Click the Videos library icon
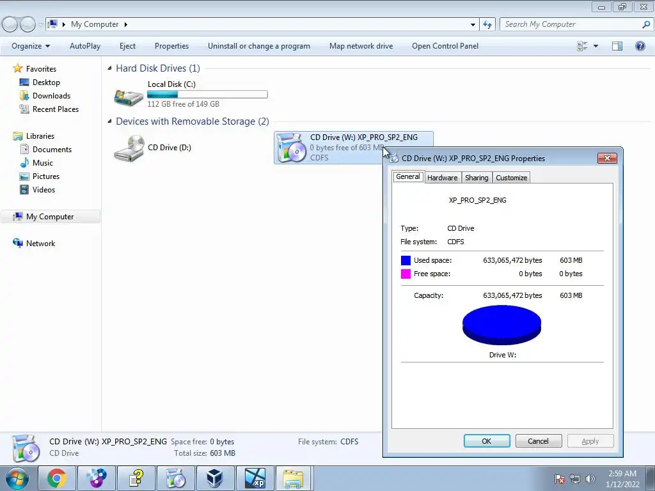Viewport: 655px width, 491px height. click(25, 189)
